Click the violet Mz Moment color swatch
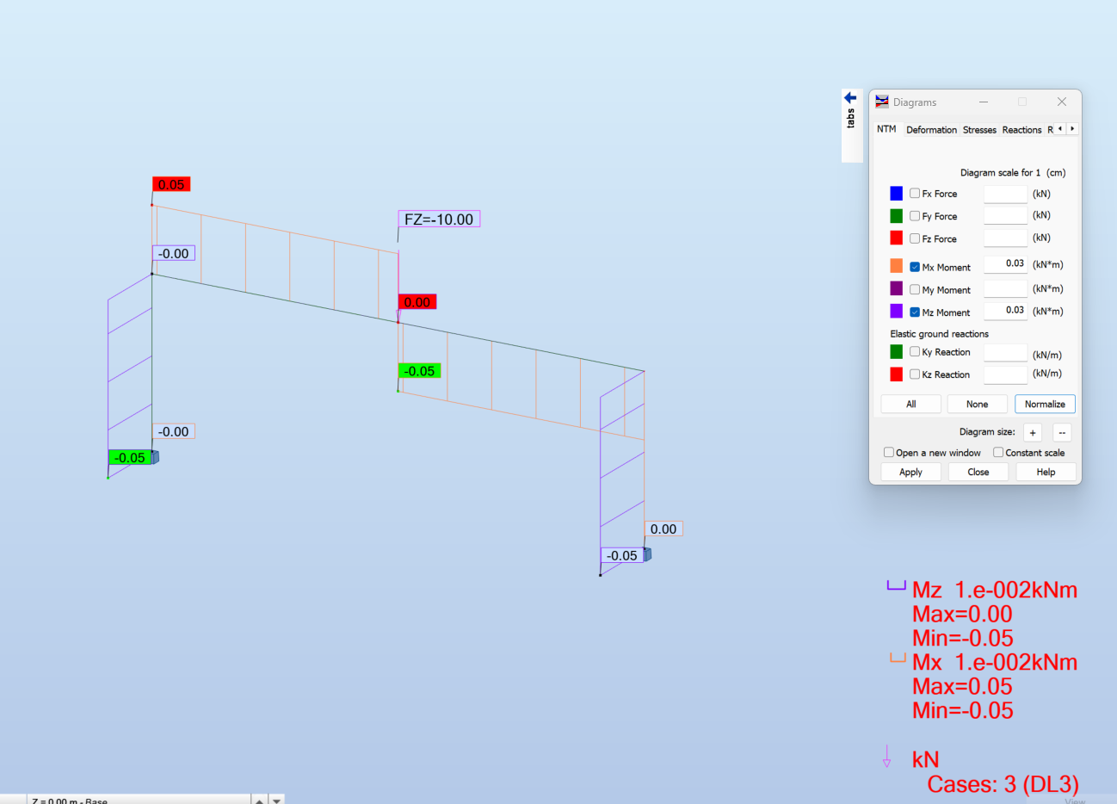Image resolution: width=1117 pixels, height=804 pixels. (896, 311)
